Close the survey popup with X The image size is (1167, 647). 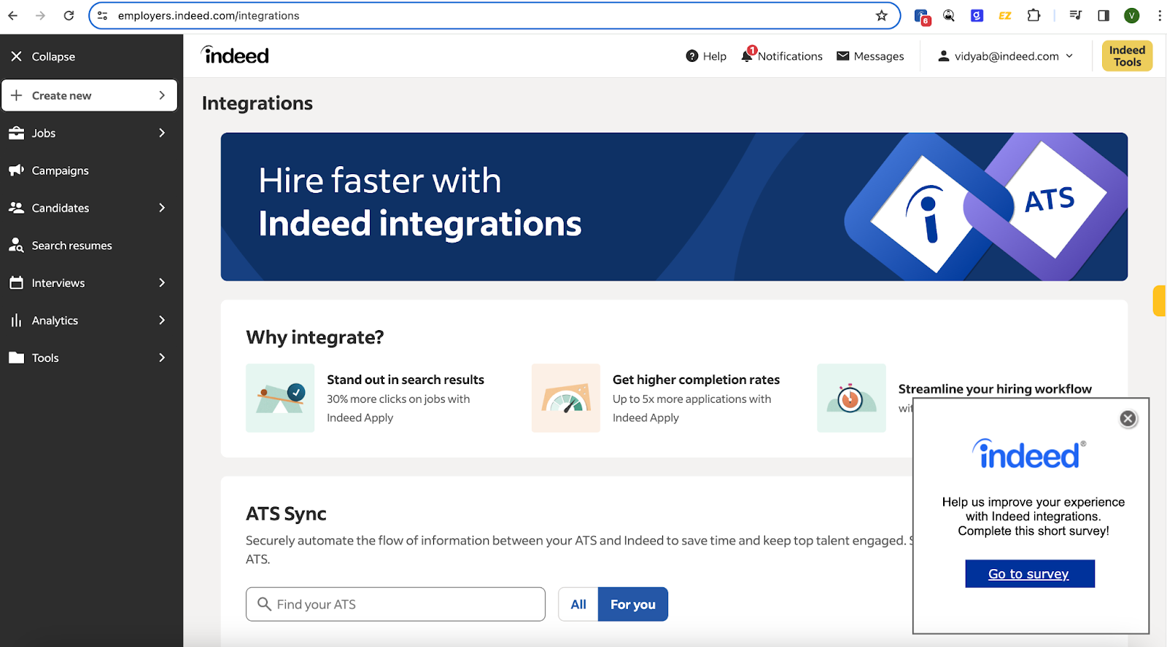pos(1128,419)
